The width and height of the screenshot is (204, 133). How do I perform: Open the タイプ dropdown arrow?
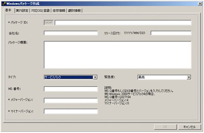[x=95, y=77]
